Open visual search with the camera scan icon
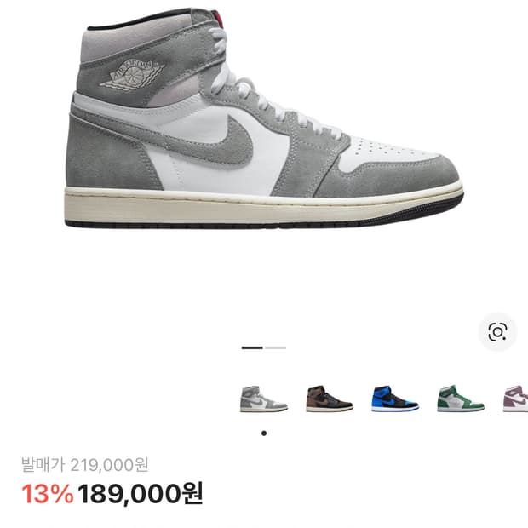 tap(497, 332)
